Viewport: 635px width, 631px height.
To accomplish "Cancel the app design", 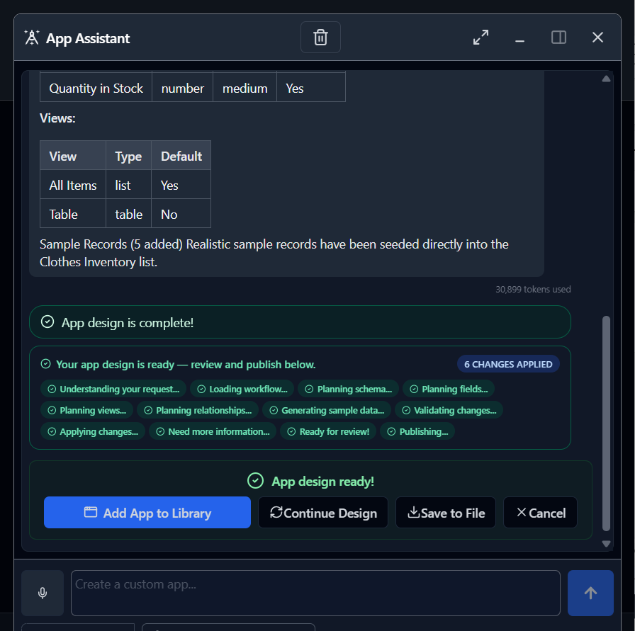I will click(x=540, y=513).
